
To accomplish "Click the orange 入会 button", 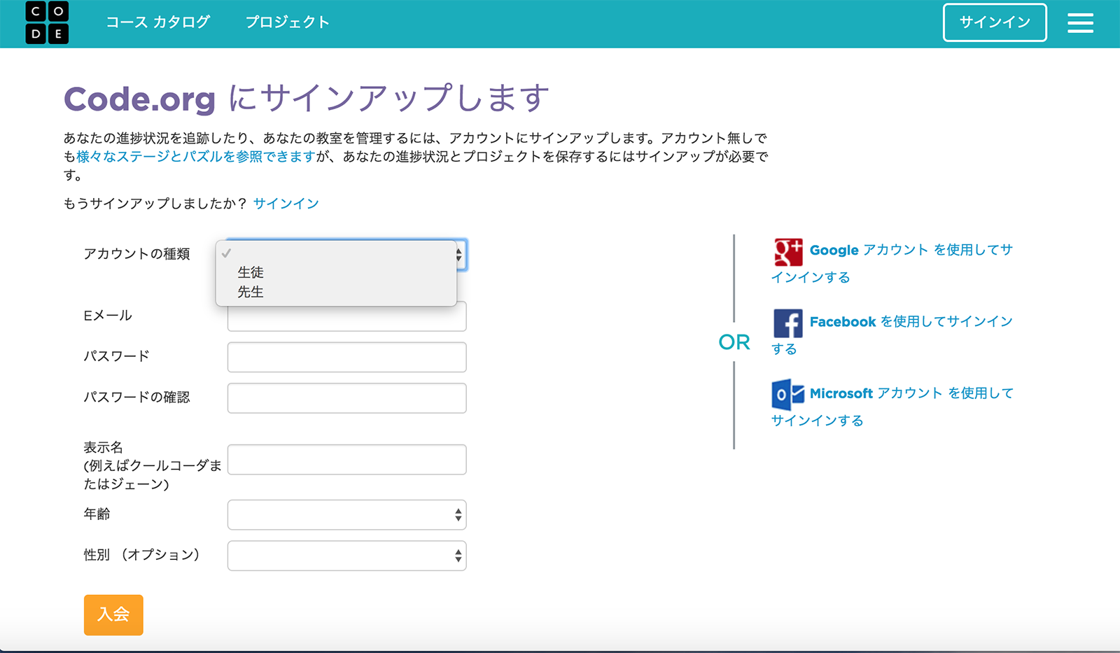I will tap(113, 615).
